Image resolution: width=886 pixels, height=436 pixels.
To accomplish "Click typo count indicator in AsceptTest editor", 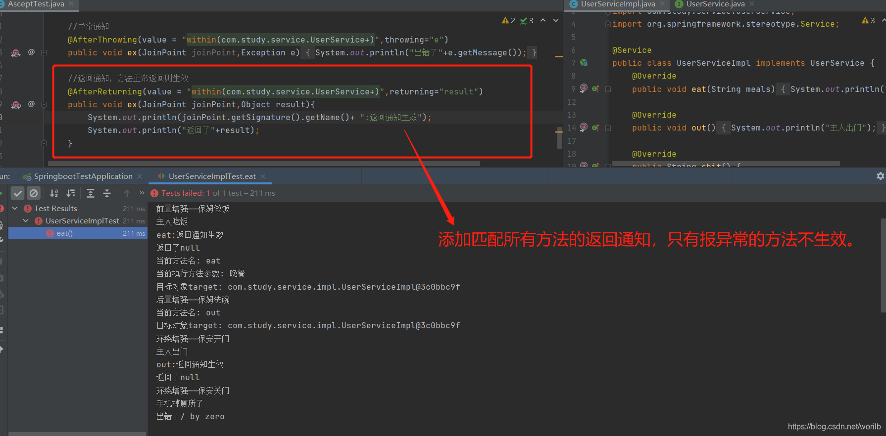I will pos(527,20).
